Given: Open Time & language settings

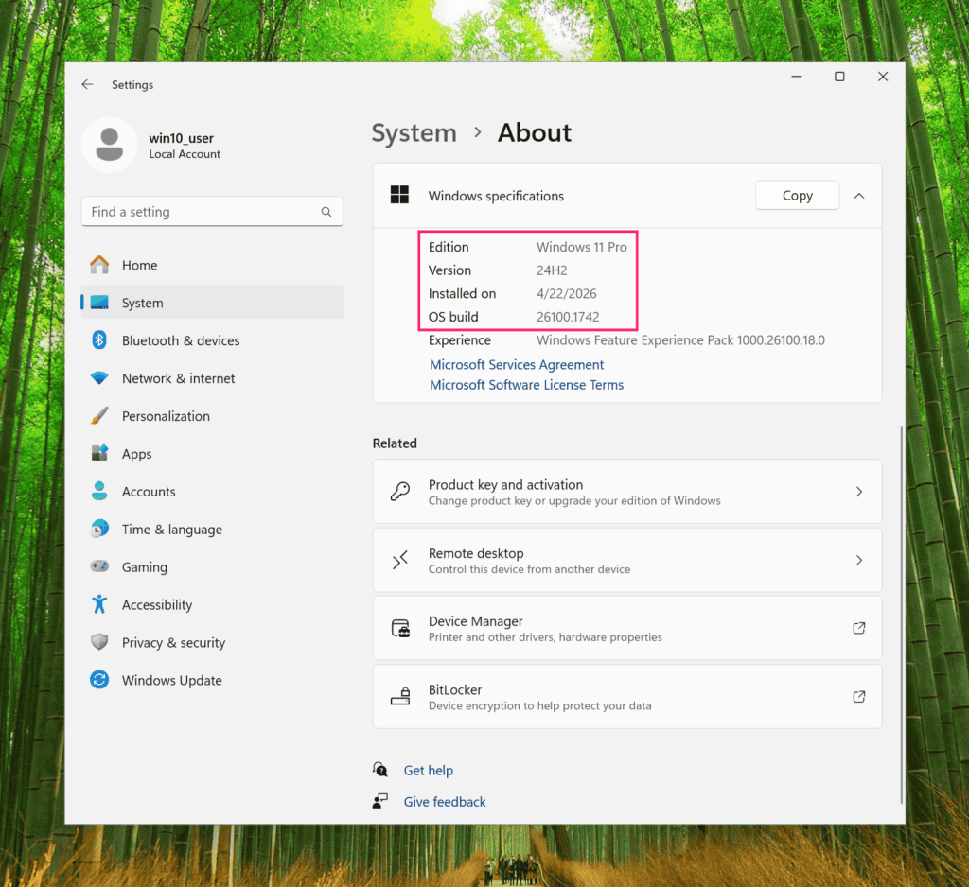Looking at the screenshot, I should [x=212, y=529].
